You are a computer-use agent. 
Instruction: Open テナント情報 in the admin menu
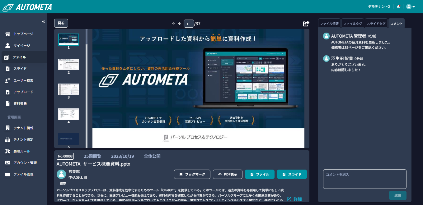coord(23,128)
